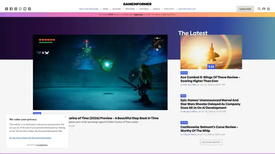Open the TikTok social icon
Image resolution: width=275 pixels, height=154 pixels.
(x=30, y=9)
